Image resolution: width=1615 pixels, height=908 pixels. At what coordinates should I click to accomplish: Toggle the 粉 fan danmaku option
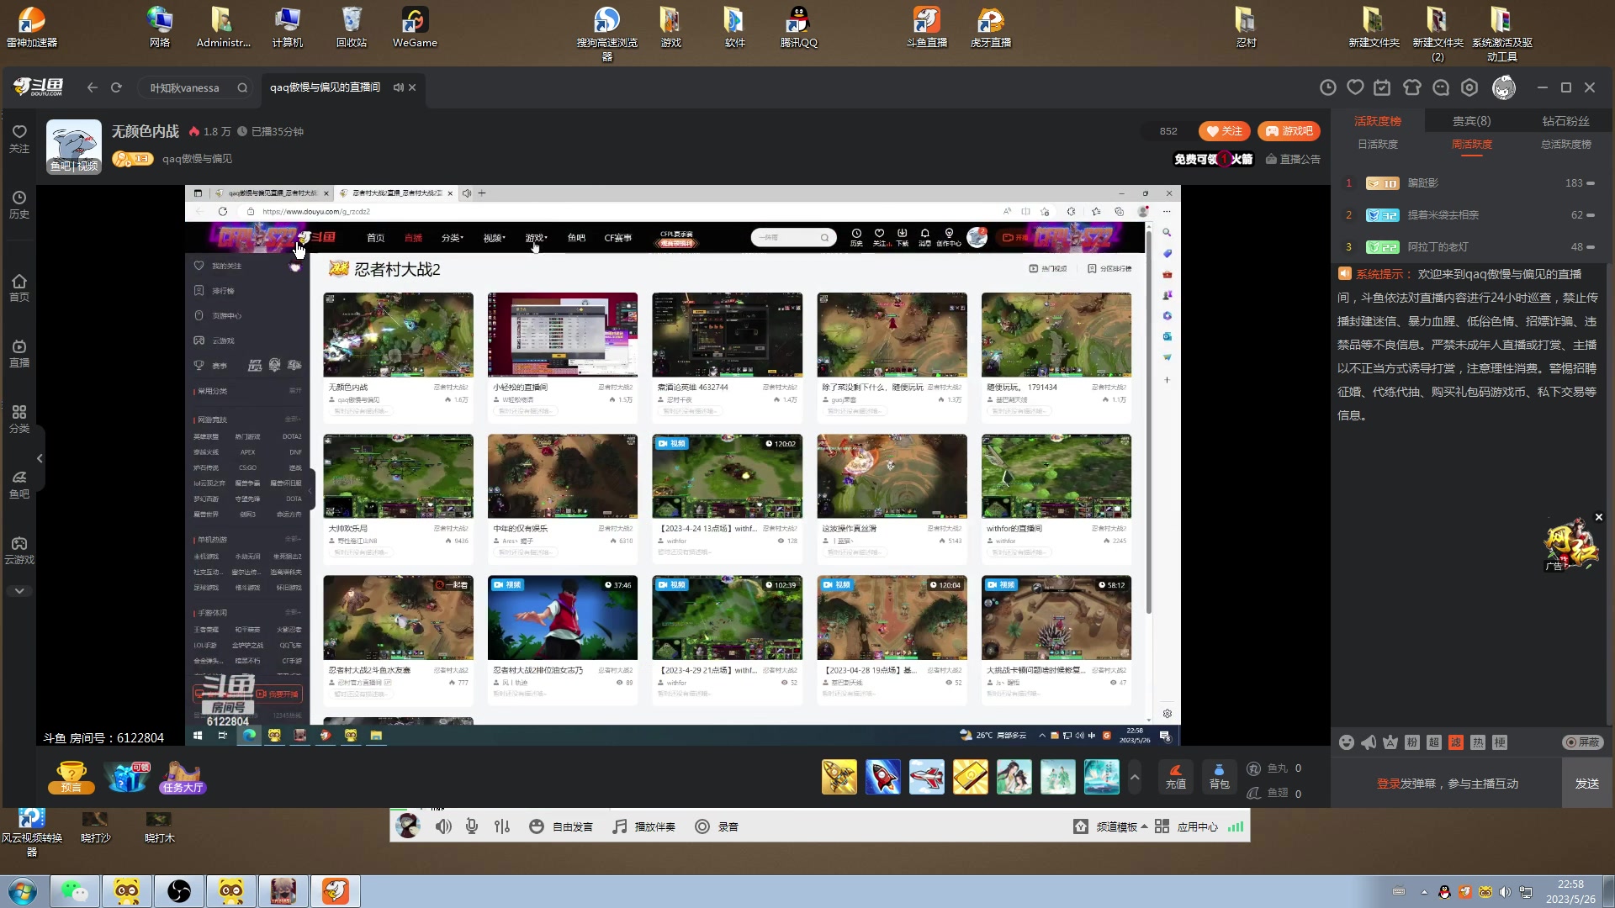pyautogui.click(x=1412, y=742)
